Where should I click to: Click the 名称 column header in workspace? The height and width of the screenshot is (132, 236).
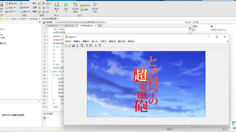[200, 26]
